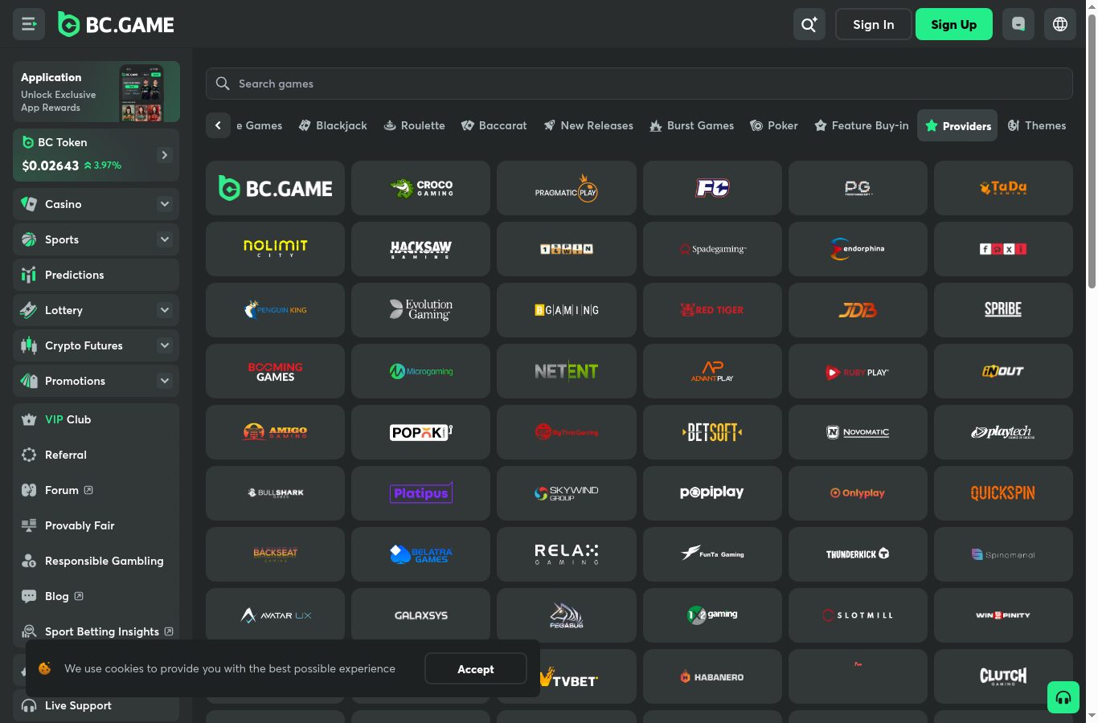Select the Novomatic provider tile

coord(858,432)
